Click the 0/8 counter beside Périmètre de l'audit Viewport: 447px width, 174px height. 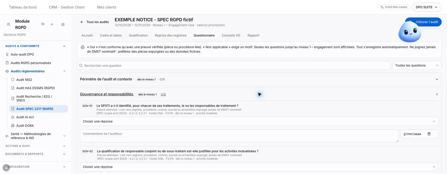tap(162, 79)
